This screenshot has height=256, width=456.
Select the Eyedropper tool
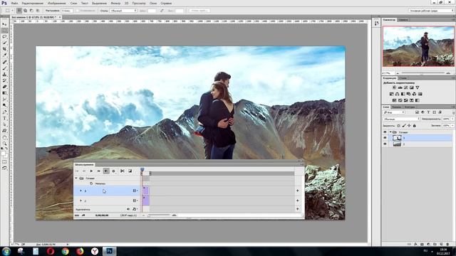pos(4,55)
